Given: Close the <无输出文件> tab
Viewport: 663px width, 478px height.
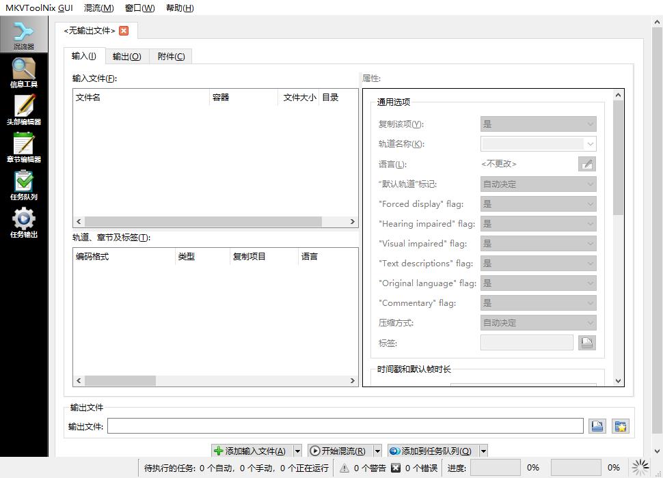Looking at the screenshot, I should [x=124, y=31].
